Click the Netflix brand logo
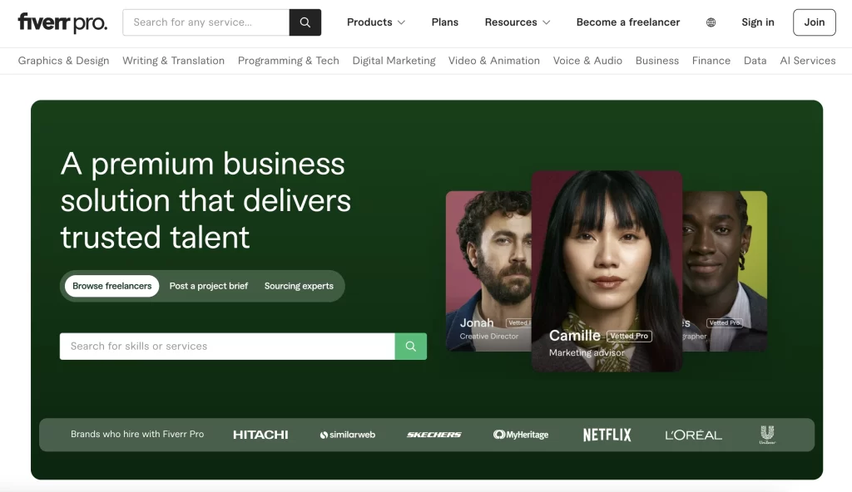This screenshot has width=852, height=492. tap(607, 435)
